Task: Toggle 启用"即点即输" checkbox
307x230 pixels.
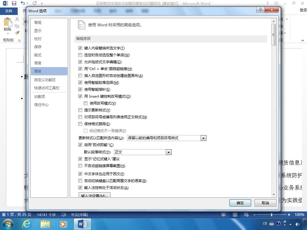Action: [x=80, y=145]
